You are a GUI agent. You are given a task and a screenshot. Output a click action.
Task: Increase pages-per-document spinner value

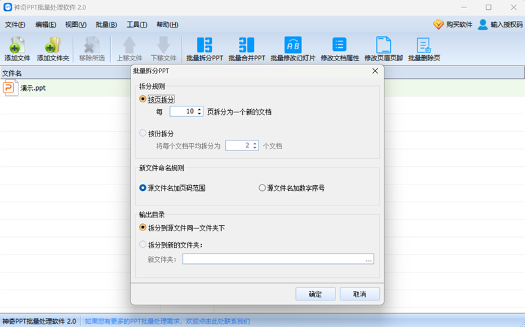click(x=199, y=109)
